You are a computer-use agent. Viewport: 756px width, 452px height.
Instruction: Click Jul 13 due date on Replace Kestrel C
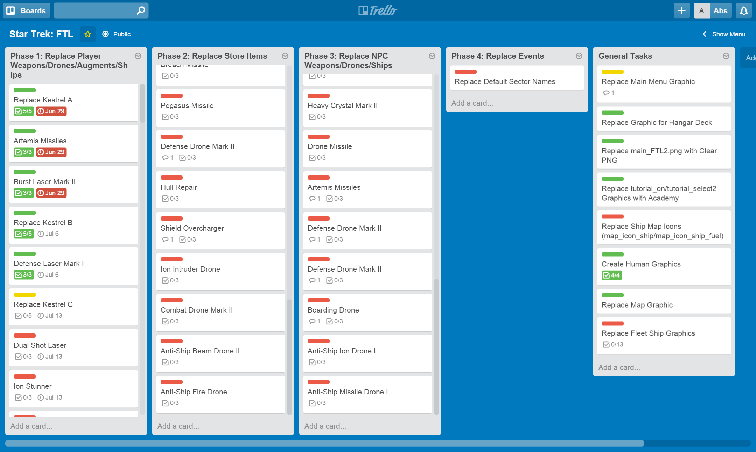pyautogui.click(x=50, y=316)
